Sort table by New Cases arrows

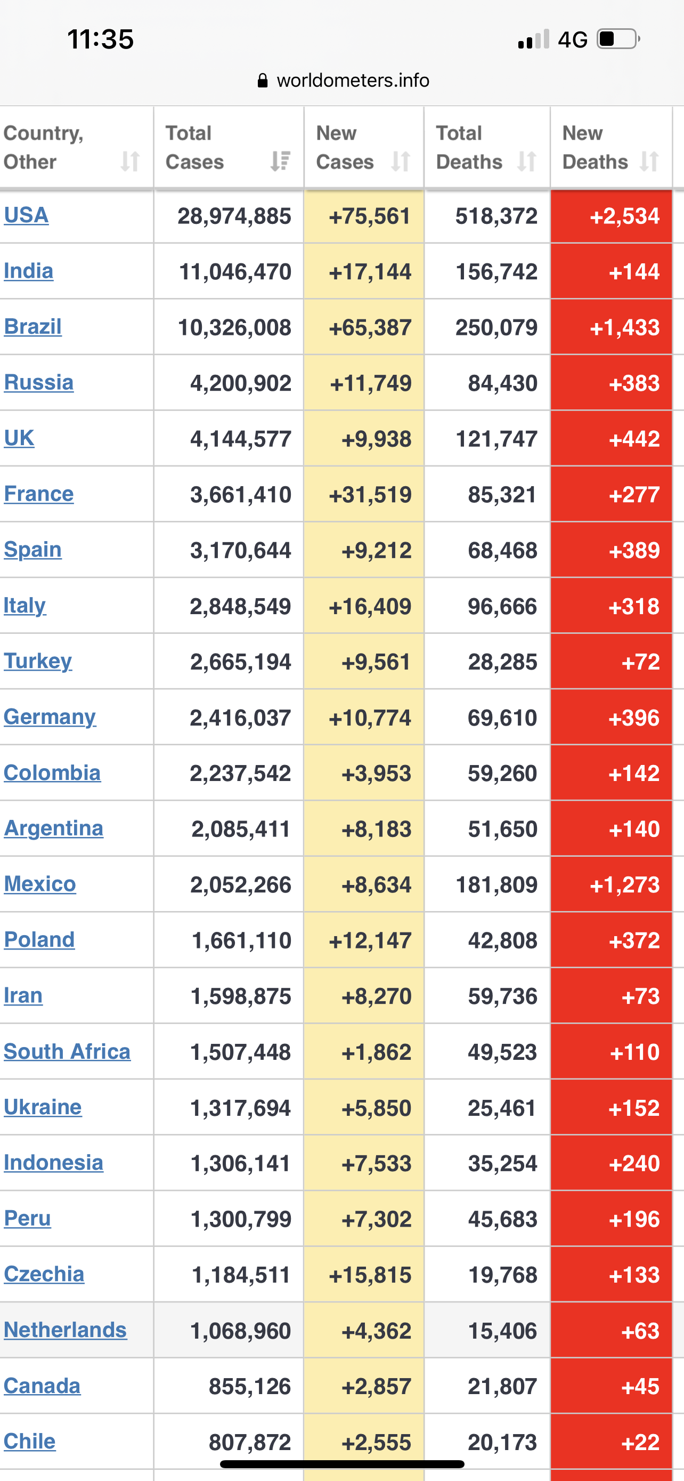(x=400, y=162)
